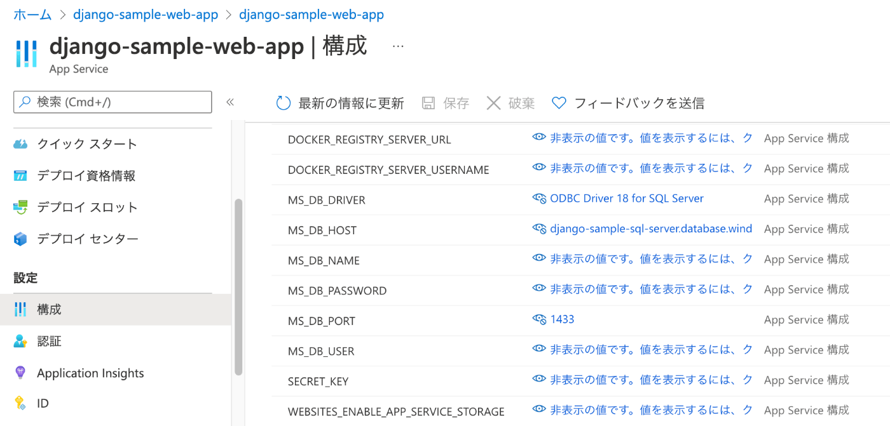Click the refresh circular arrow icon
Screen dimensions: 890x426
284,103
